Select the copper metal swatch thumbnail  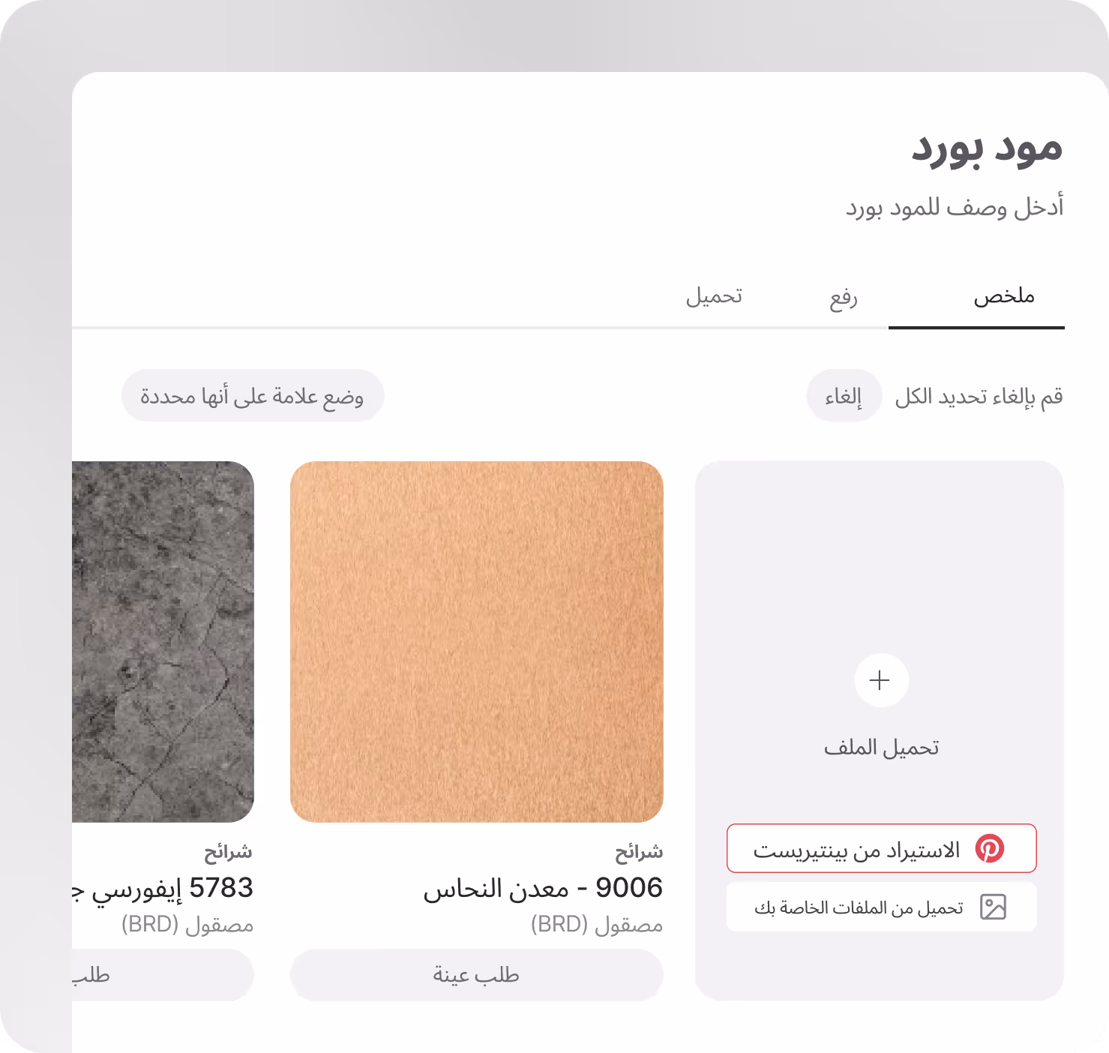coord(476,641)
